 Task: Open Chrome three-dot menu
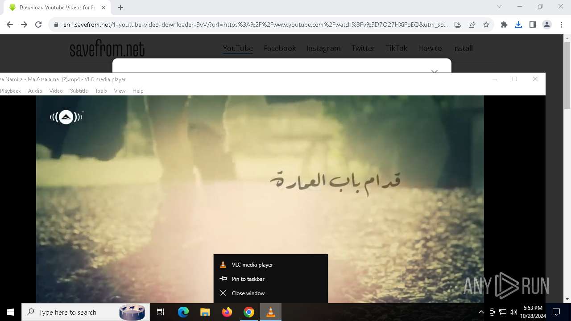(x=561, y=25)
